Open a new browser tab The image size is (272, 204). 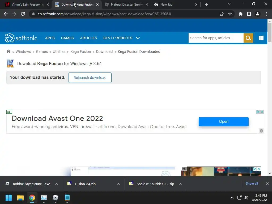pyautogui.click(x=206, y=5)
